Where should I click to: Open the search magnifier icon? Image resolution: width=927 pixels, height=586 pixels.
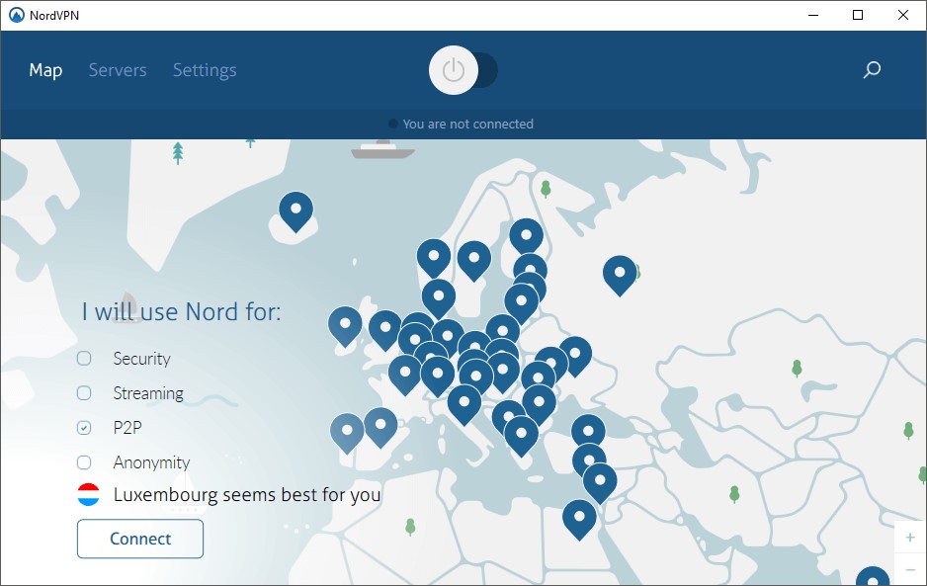872,70
